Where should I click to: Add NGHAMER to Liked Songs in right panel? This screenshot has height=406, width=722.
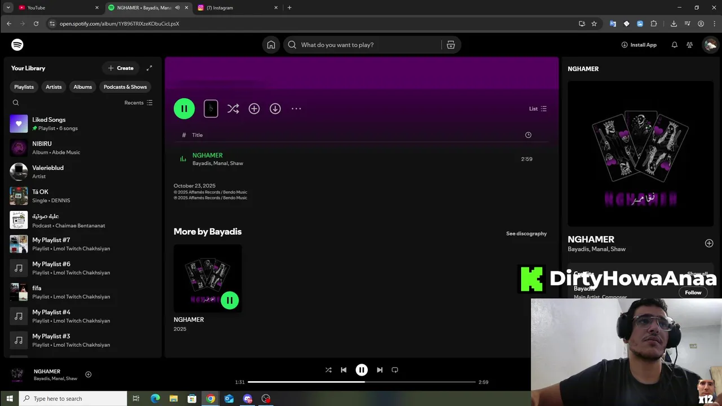[709, 244]
